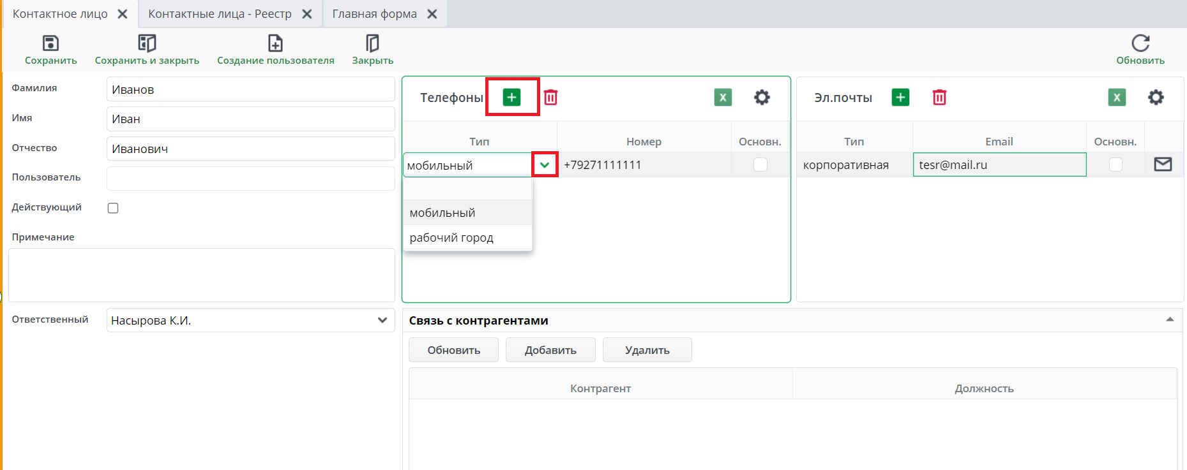
Task: Click envelope icon in email row
Action: pos(1163,165)
